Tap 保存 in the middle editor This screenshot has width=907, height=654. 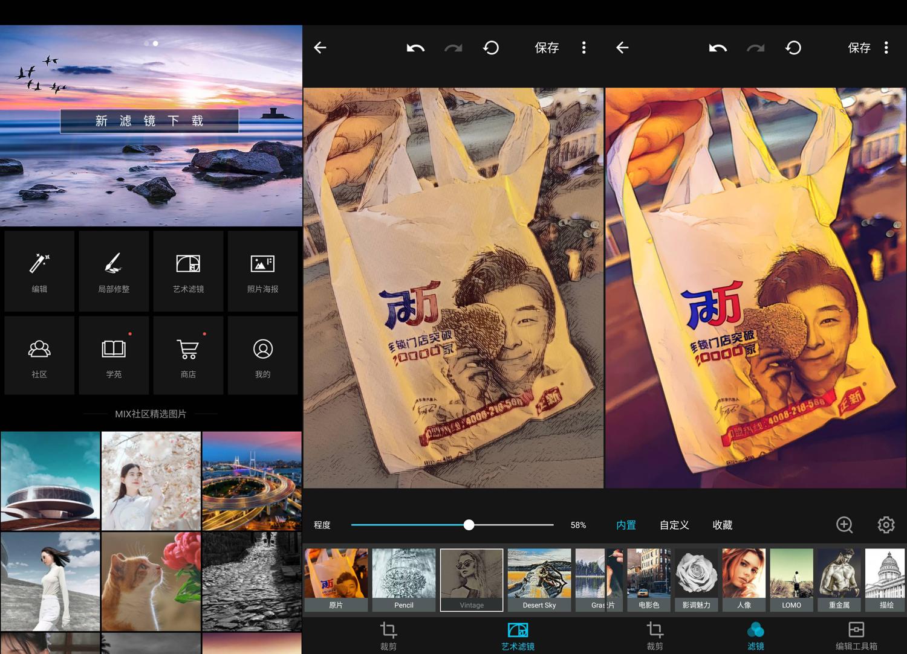coord(547,48)
